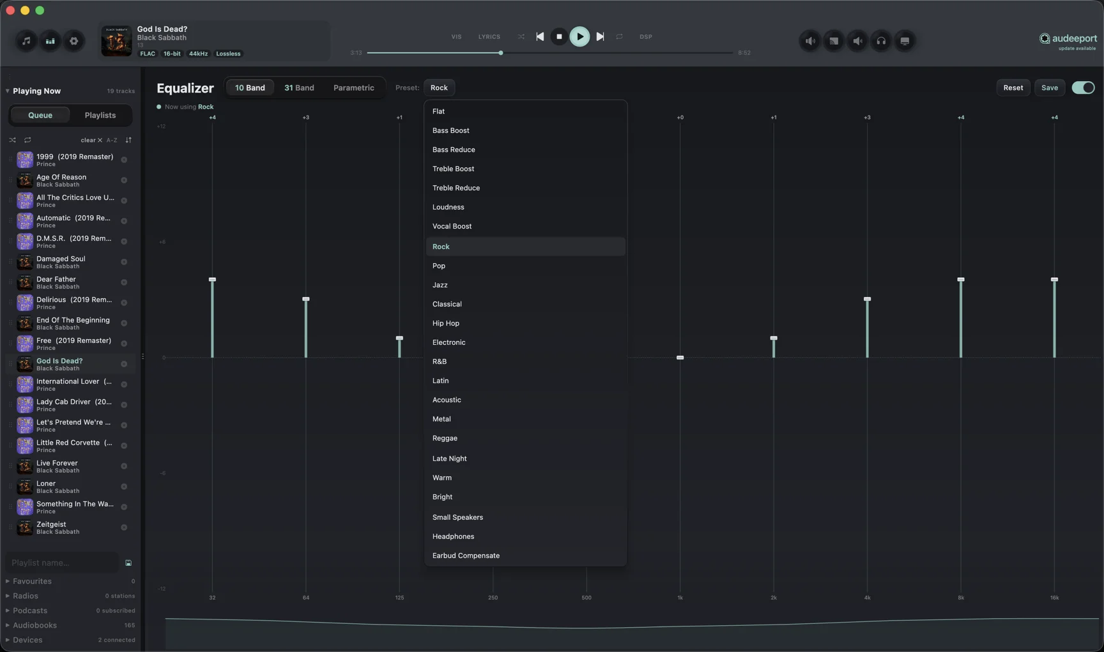This screenshot has width=1104, height=652.
Task: Expand the Audiobooks section
Action: pyautogui.click(x=8, y=625)
